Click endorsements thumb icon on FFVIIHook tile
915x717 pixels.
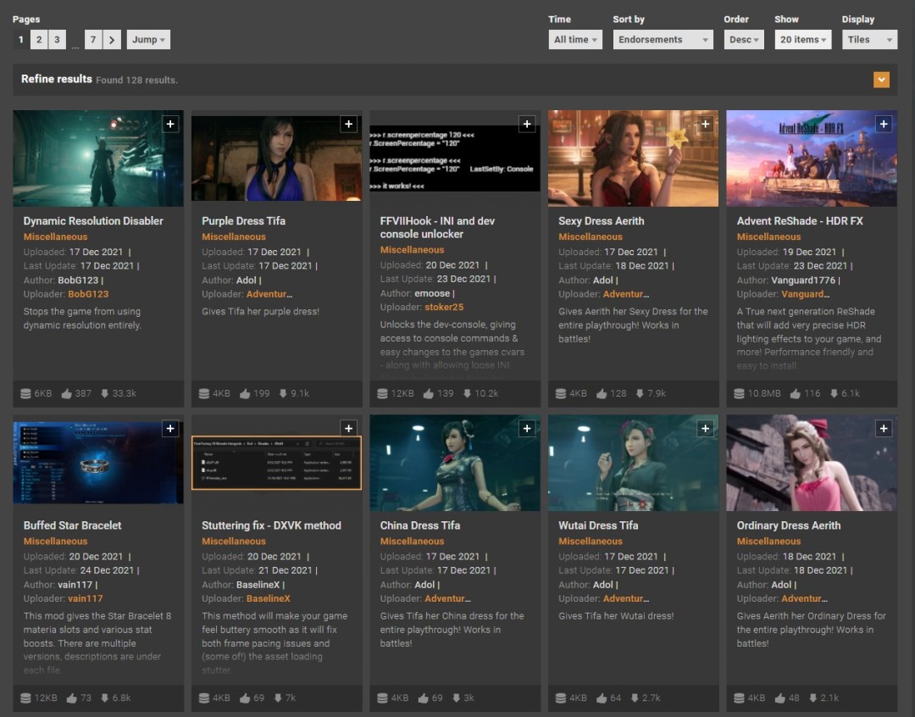[x=429, y=393]
